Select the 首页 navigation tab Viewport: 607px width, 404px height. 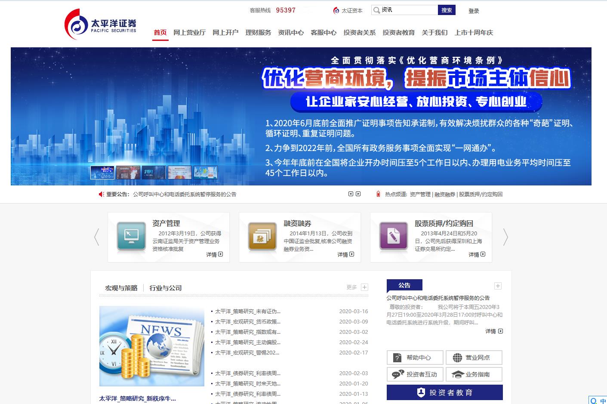point(160,32)
